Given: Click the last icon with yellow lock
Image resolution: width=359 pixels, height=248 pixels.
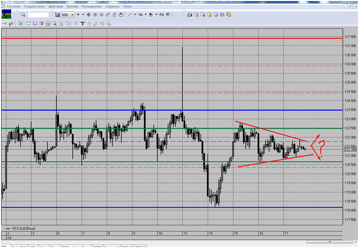Looking at the screenshot, I should pyautogui.click(x=229, y=15).
